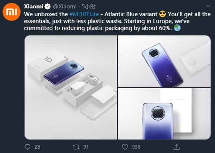Open the upright phone camera photo
The image size is (215, 153).
point(164,114)
